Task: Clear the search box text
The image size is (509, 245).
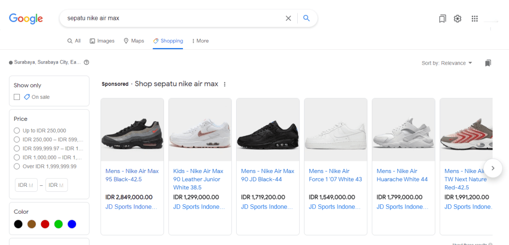Action: click(288, 18)
